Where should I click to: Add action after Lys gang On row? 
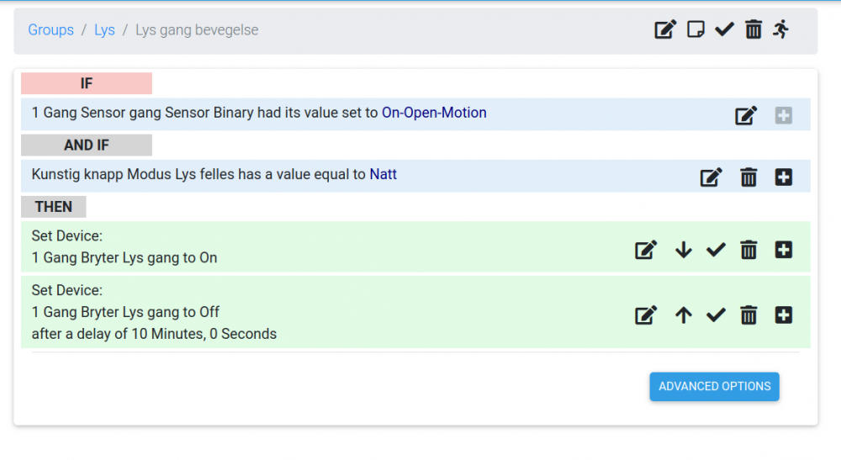pyautogui.click(x=783, y=250)
